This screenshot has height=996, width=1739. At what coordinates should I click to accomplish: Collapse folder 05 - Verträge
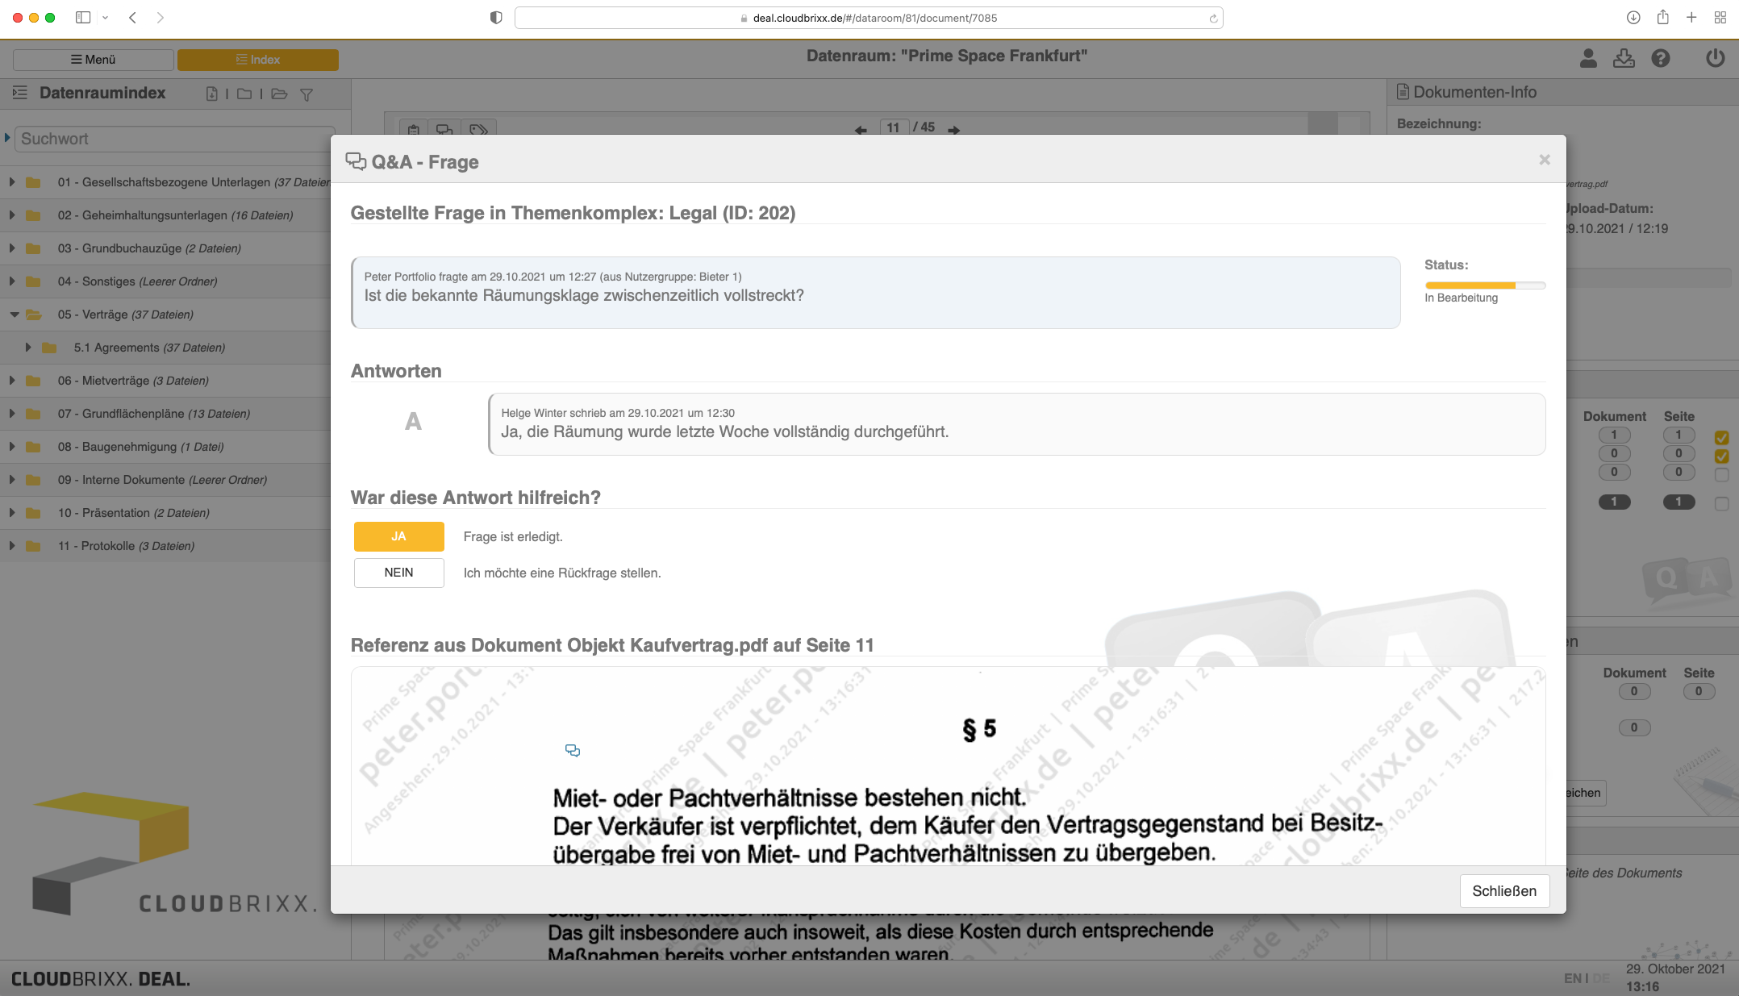pyautogui.click(x=14, y=315)
